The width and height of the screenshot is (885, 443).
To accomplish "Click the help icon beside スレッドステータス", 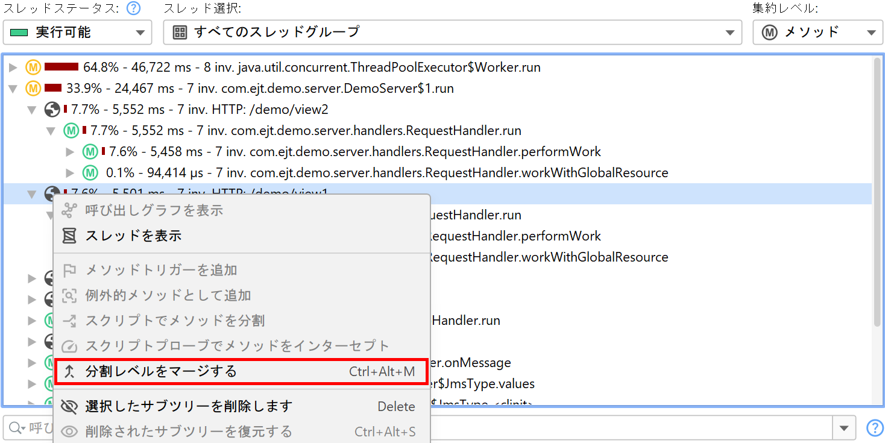I will pyautogui.click(x=133, y=8).
